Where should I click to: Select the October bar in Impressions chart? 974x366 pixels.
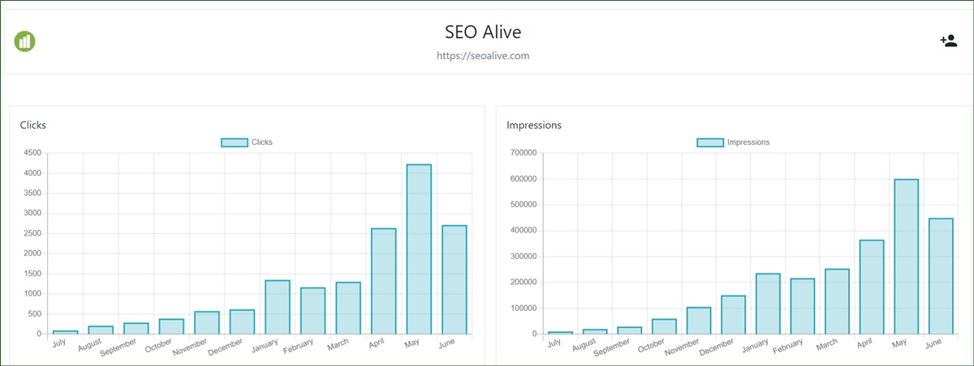click(664, 326)
